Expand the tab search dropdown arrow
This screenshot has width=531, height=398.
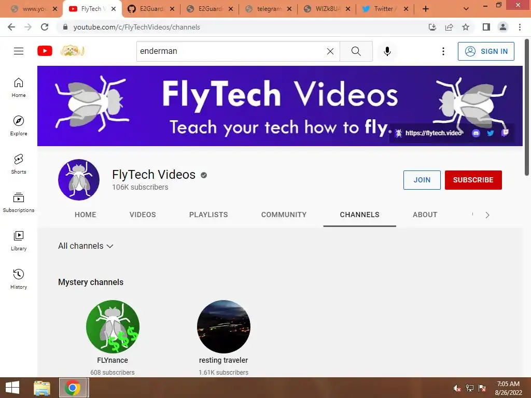pos(466,9)
